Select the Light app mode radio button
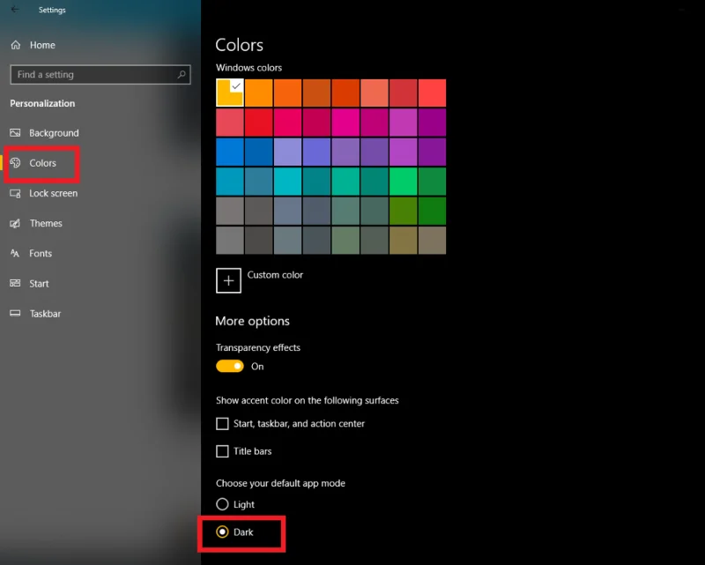705x565 pixels. [x=222, y=505]
